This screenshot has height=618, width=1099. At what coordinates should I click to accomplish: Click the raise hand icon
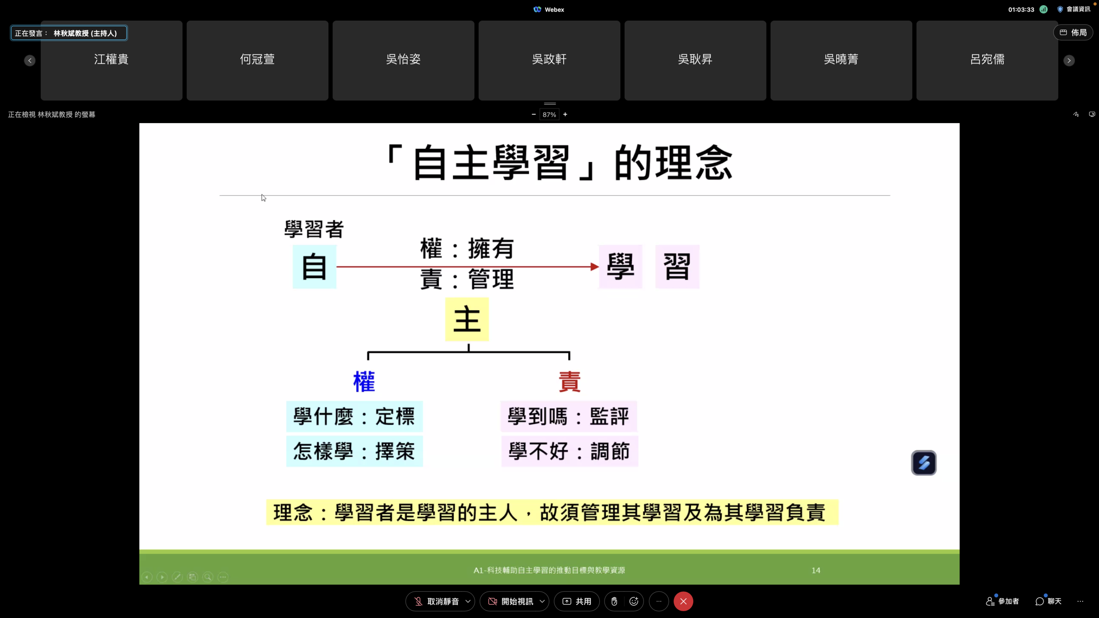click(614, 601)
